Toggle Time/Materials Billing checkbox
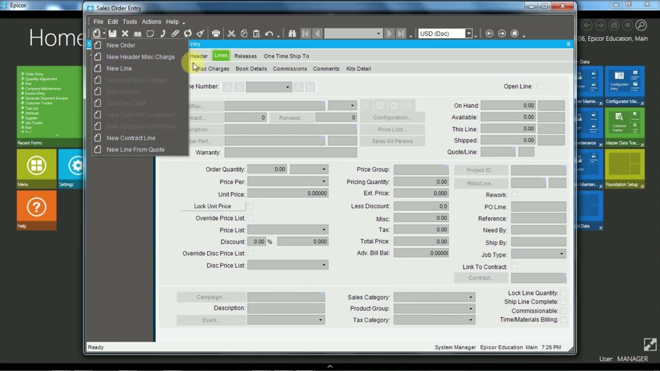 (x=563, y=319)
